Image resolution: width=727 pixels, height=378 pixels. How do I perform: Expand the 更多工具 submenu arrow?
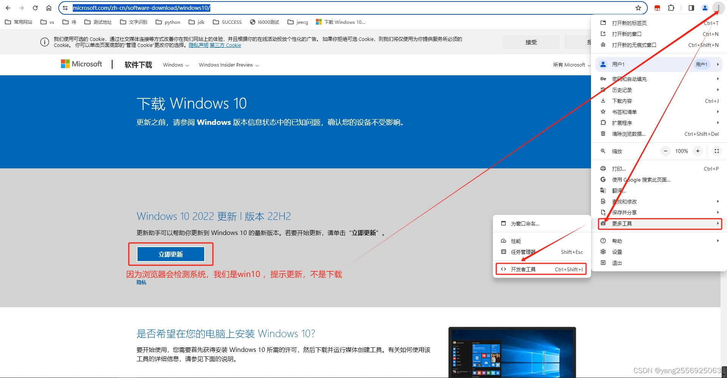point(718,223)
